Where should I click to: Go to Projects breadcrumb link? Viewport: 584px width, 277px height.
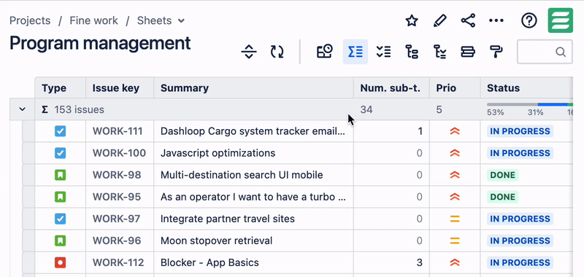[30, 20]
